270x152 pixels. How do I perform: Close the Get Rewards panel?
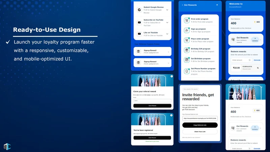click(217, 5)
